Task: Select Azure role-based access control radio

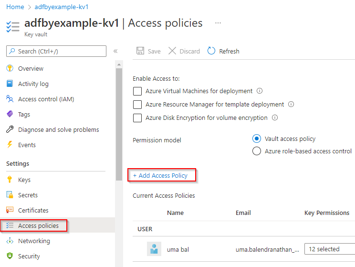Action: point(257,151)
